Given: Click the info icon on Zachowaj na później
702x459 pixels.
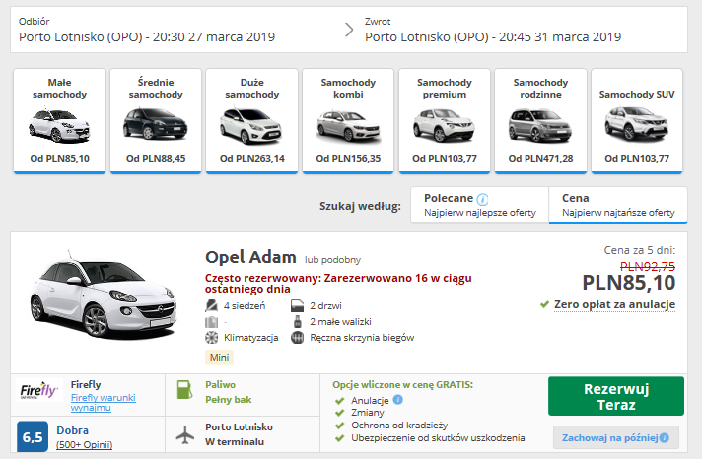Looking at the screenshot, I should coord(665,437).
